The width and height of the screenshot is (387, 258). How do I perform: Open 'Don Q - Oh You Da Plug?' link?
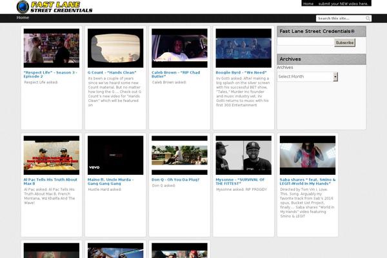point(175,179)
